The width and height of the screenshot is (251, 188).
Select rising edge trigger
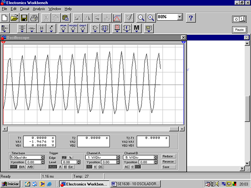64,158
